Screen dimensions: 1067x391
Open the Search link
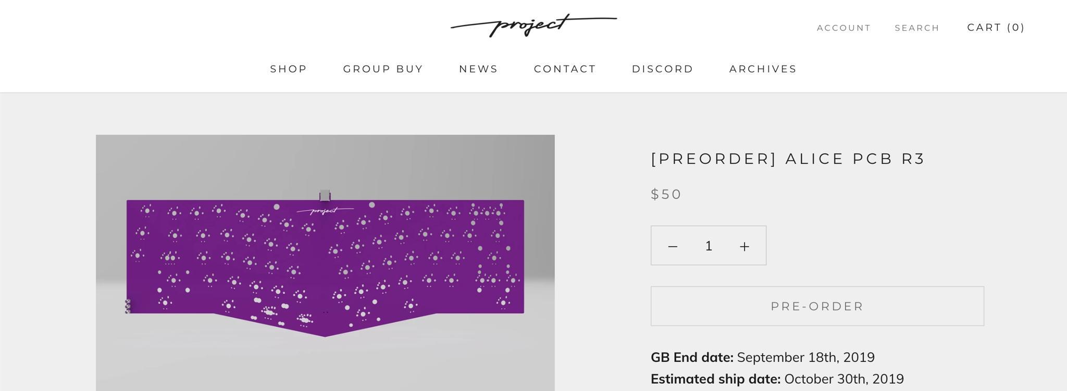point(917,28)
